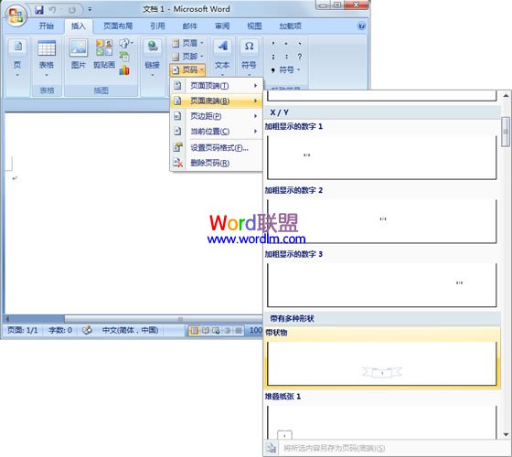Choose 页边距(P) menu item

(216, 116)
